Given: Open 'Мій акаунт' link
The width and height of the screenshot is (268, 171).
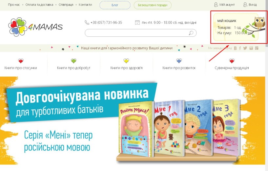Looking at the screenshot, I should pyautogui.click(x=224, y=5).
